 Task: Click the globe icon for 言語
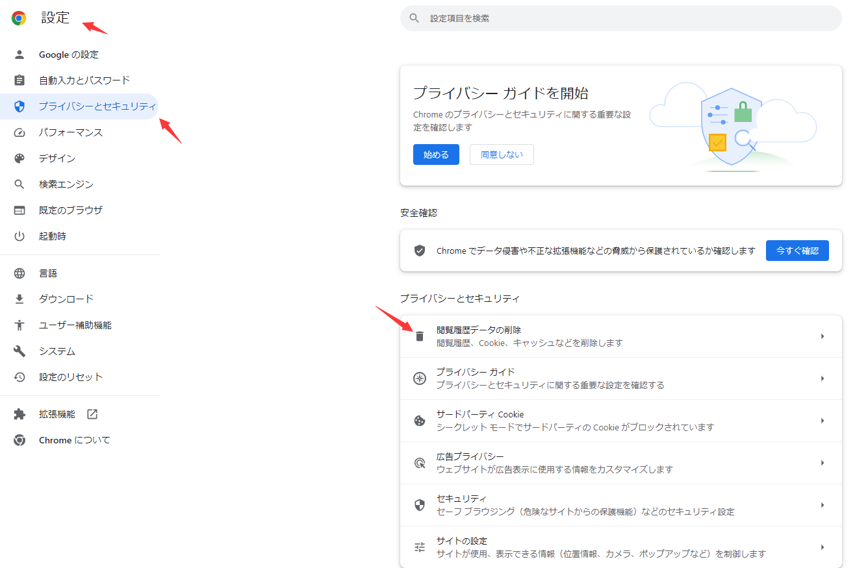click(19, 273)
